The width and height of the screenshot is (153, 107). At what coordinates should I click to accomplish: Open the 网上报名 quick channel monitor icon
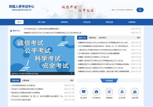pos(84,92)
